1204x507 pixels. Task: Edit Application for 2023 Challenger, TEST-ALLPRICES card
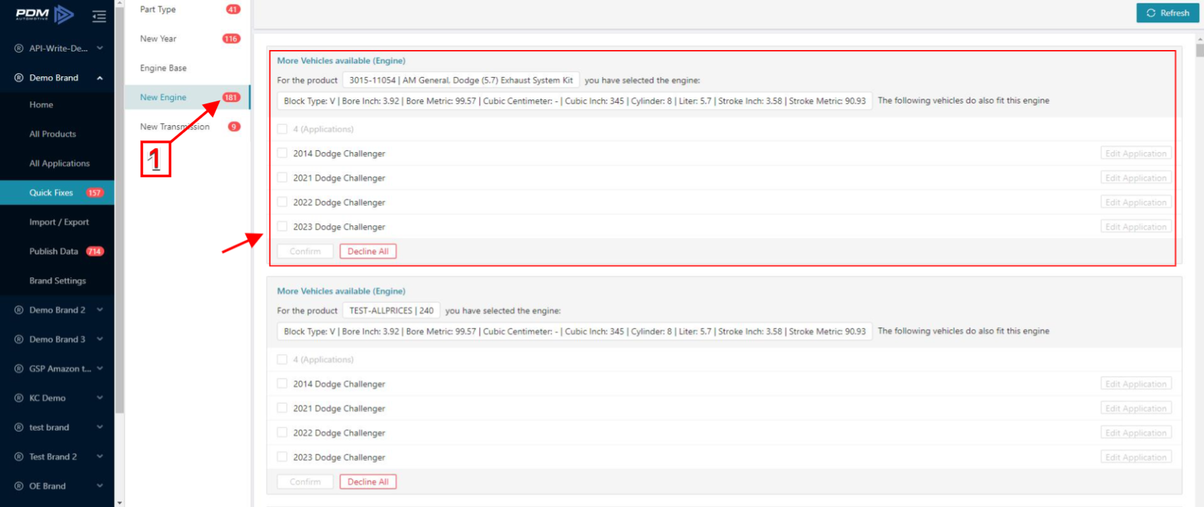coord(1136,457)
